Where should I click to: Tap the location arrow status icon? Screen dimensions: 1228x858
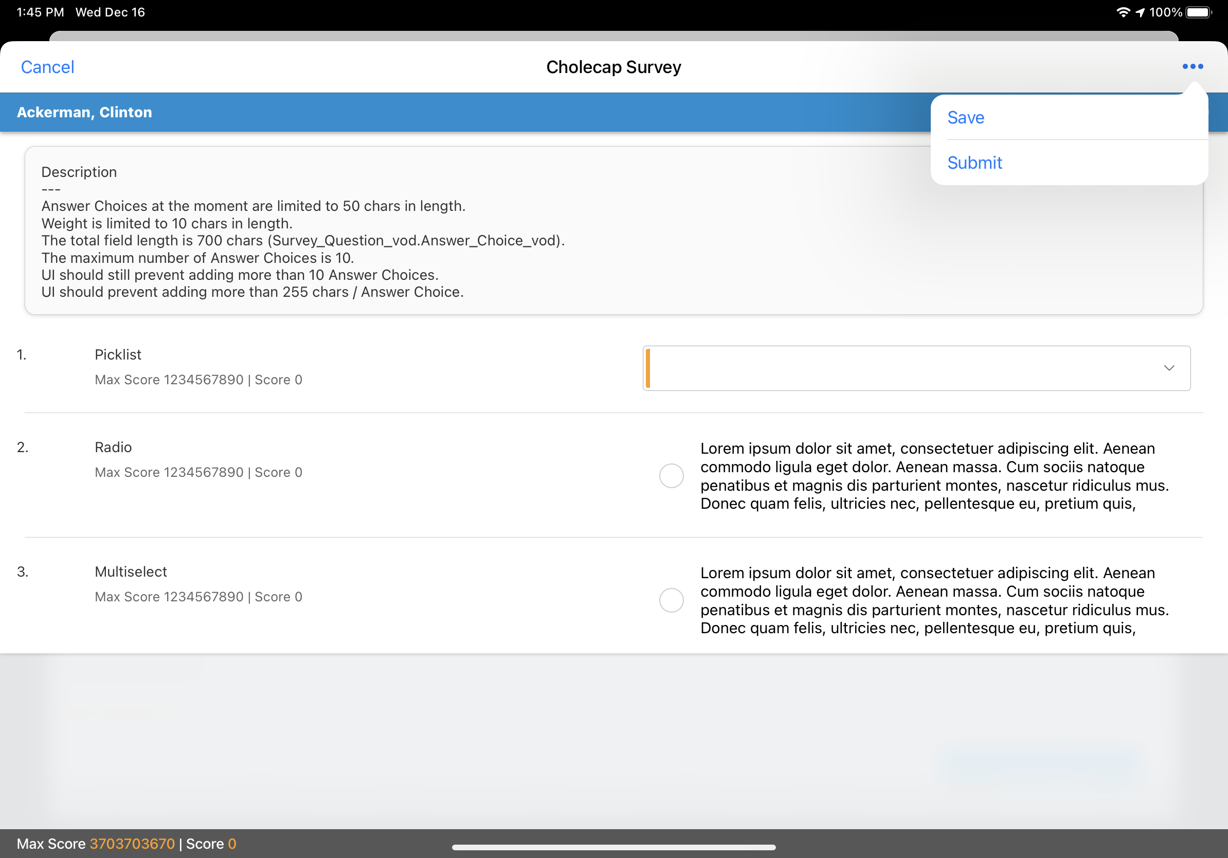point(1140,12)
